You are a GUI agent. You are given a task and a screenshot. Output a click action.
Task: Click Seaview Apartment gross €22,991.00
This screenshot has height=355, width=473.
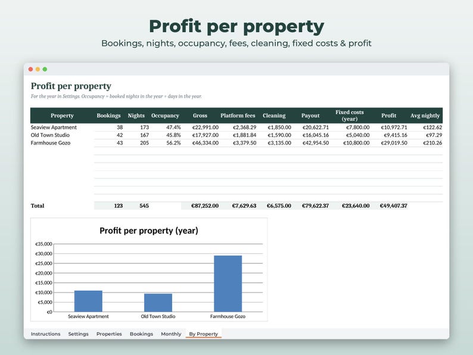(205, 127)
